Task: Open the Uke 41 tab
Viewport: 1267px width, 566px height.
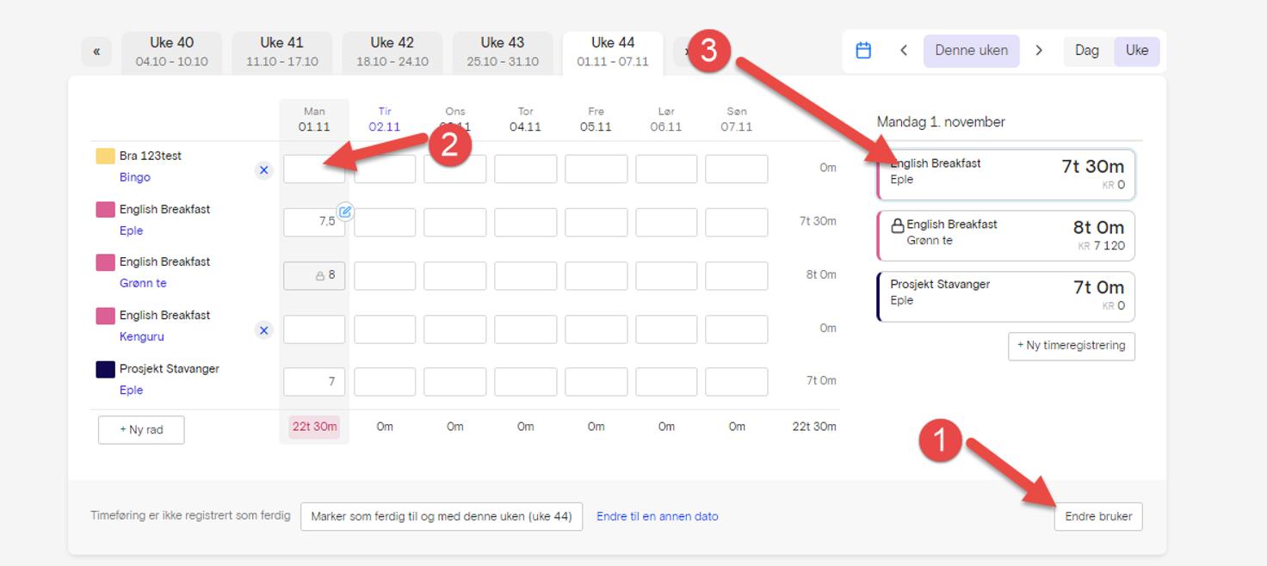Action: point(282,52)
